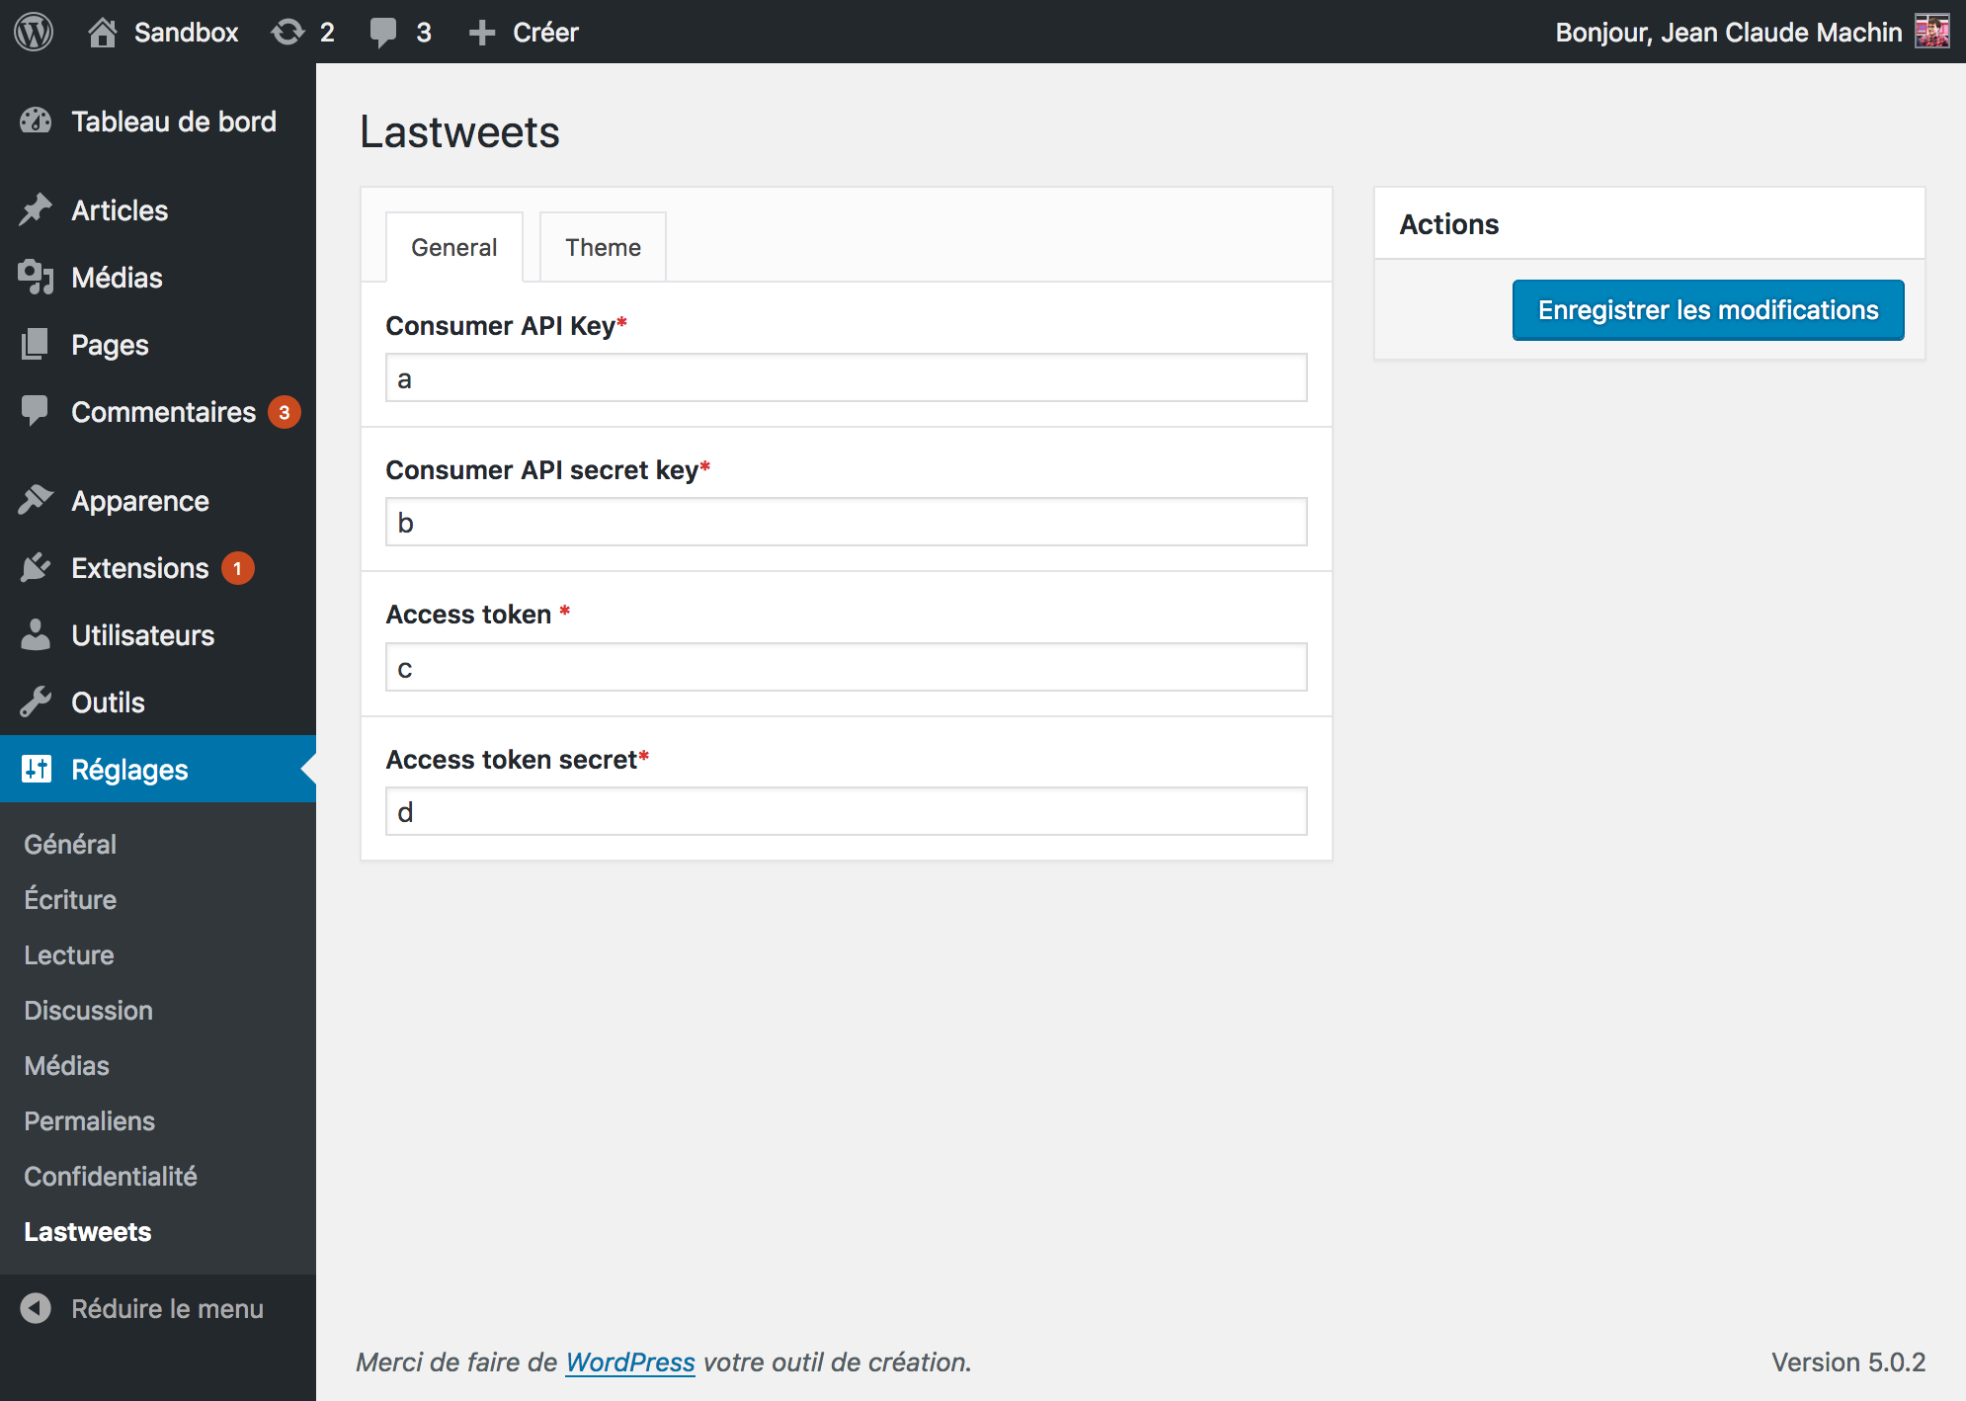The image size is (1966, 1401).
Task: Click the Articles pin icon
Action: (36, 209)
